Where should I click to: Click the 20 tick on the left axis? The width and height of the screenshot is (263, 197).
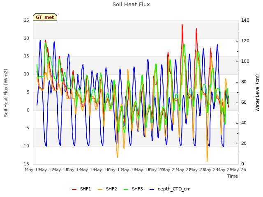(26, 38)
